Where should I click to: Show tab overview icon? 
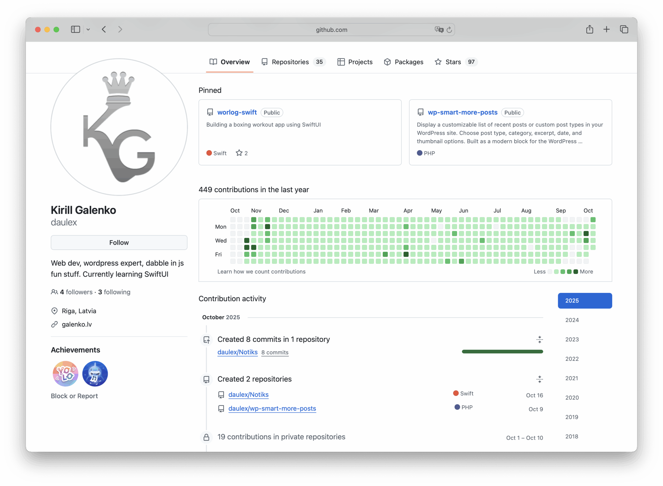[x=624, y=29]
